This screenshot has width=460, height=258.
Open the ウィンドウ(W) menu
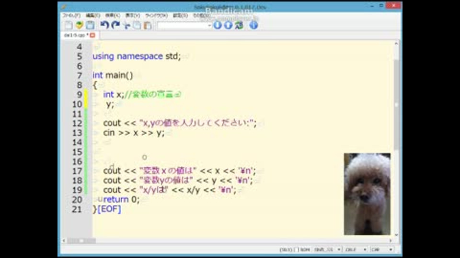pyautogui.click(x=156, y=15)
